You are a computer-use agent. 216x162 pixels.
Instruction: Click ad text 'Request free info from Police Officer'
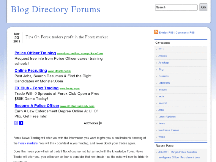click(x=59, y=61)
